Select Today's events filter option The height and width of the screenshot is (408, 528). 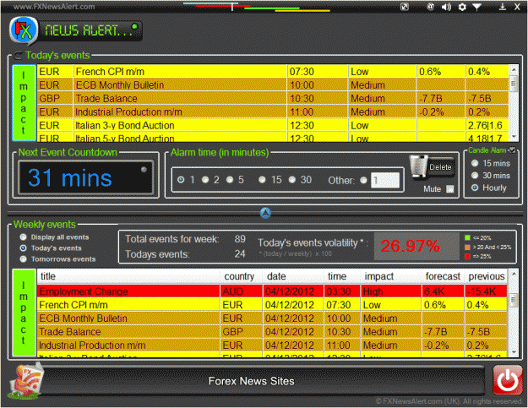24,248
